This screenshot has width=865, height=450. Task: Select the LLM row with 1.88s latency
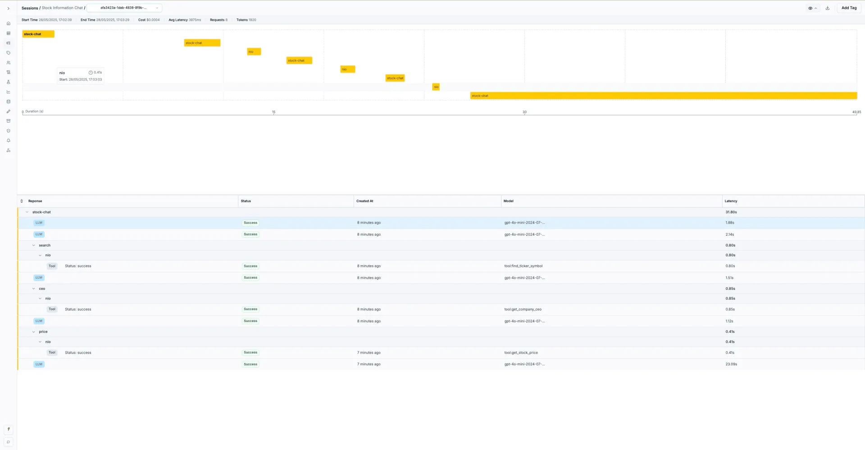[x=441, y=223]
